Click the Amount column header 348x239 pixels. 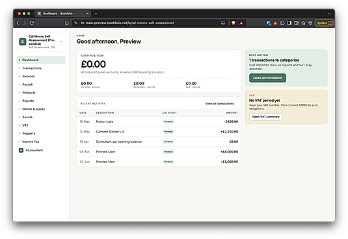pos(232,113)
